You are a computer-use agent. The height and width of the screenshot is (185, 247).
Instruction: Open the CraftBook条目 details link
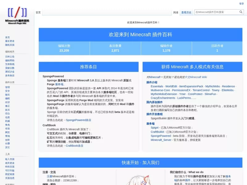[74, 146]
